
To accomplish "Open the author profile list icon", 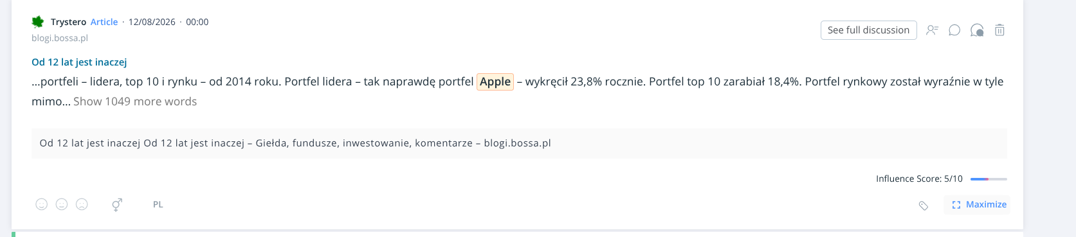I will [932, 30].
